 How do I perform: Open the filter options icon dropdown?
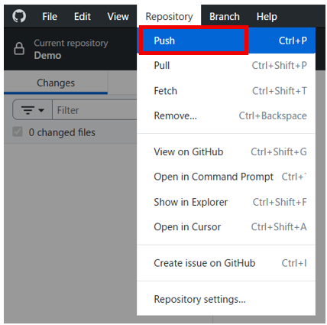point(33,110)
